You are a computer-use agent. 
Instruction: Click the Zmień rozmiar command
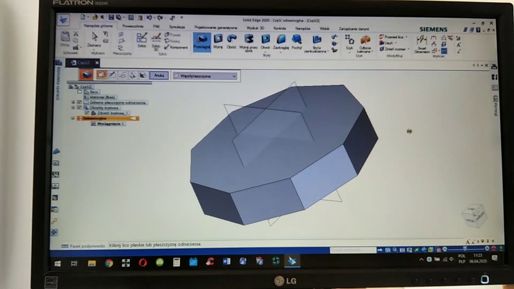point(392,49)
